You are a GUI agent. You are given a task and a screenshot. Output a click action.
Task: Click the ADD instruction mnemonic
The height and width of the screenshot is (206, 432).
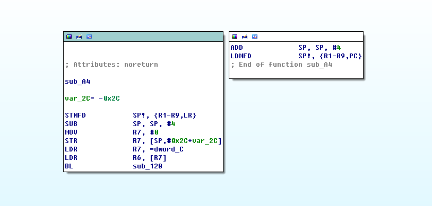(237, 48)
